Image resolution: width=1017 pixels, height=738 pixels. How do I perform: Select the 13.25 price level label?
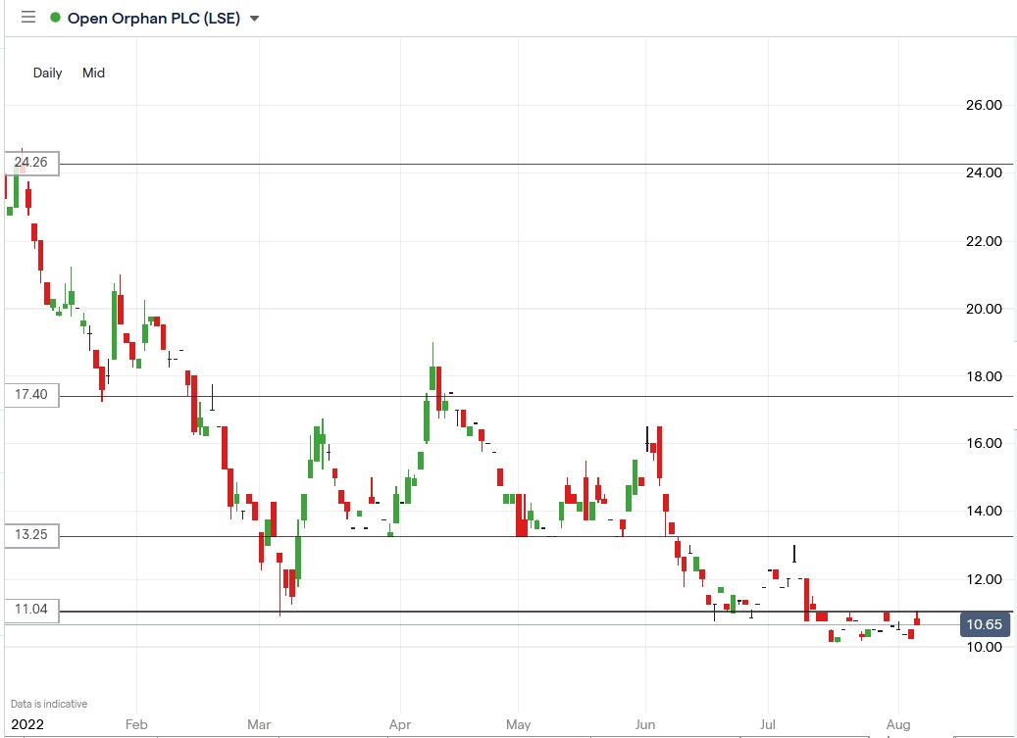click(29, 535)
